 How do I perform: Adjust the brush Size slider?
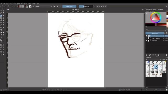[x=86, y=6]
